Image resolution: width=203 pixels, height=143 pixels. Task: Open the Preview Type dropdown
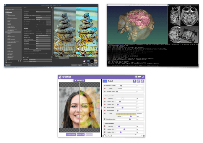tap(43, 48)
